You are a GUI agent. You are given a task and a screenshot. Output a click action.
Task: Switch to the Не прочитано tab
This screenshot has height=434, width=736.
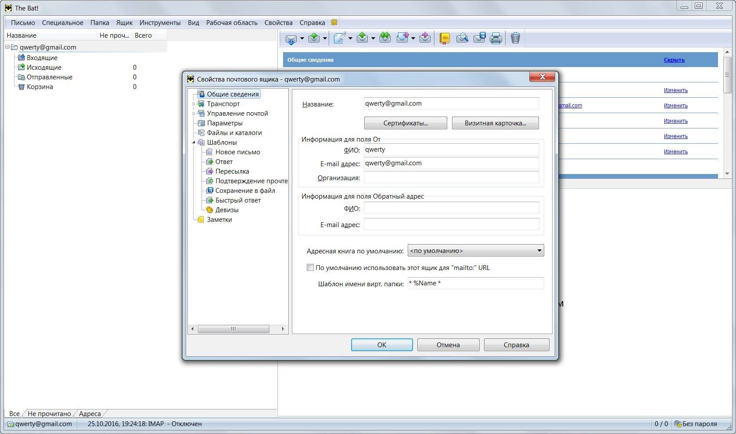coord(49,413)
